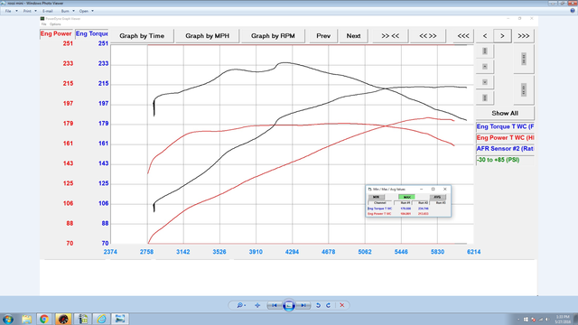Click Graph by RPM button
This screenshot has width=578, height=325.
click(273, 36)
